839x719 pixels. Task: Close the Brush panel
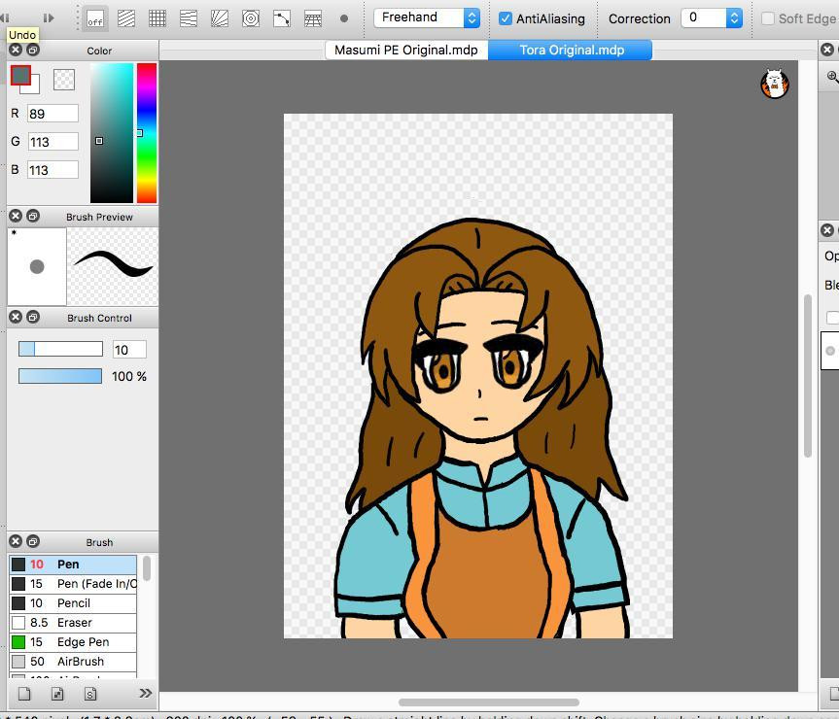tap(16, 541)
